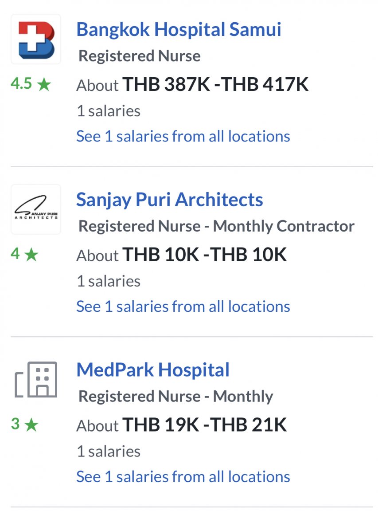The height and width of the screenshot is (511, 378).
Task: See all-location salaries for Sanjay Puri Architects
Action: coord(183,307)
